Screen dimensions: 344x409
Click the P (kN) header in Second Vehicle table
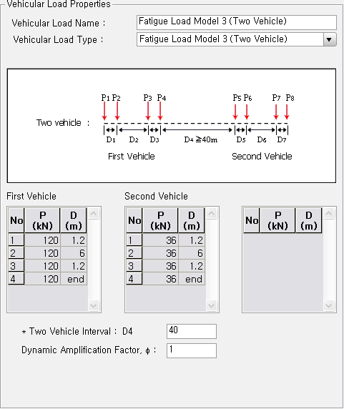[160, 220]
